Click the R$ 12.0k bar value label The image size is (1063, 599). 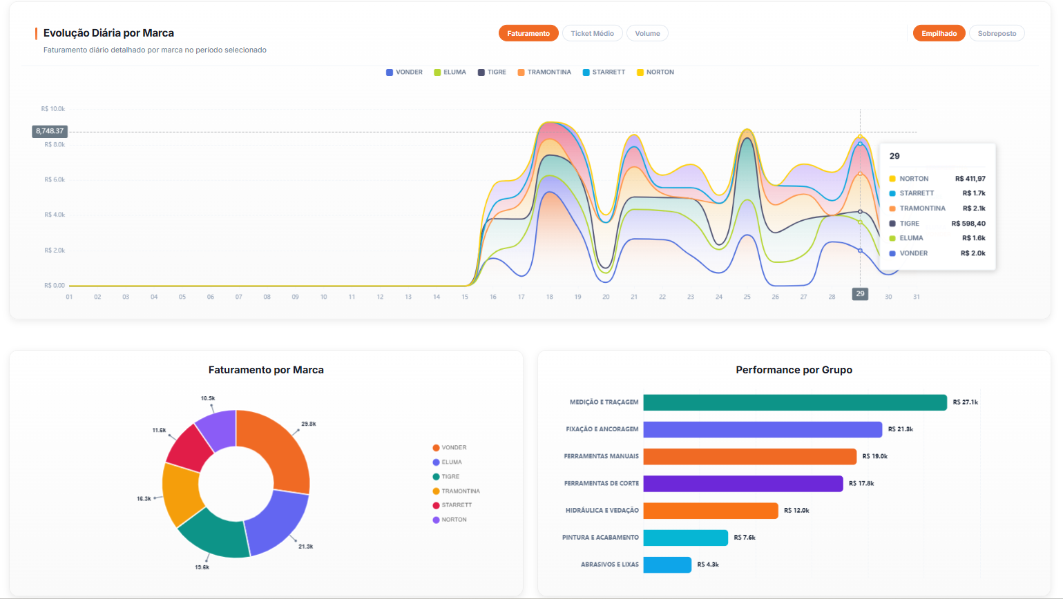pyautogui.click(x=796, y=511)
